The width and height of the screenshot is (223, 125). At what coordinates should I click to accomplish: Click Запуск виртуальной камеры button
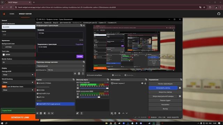(163, 96)
